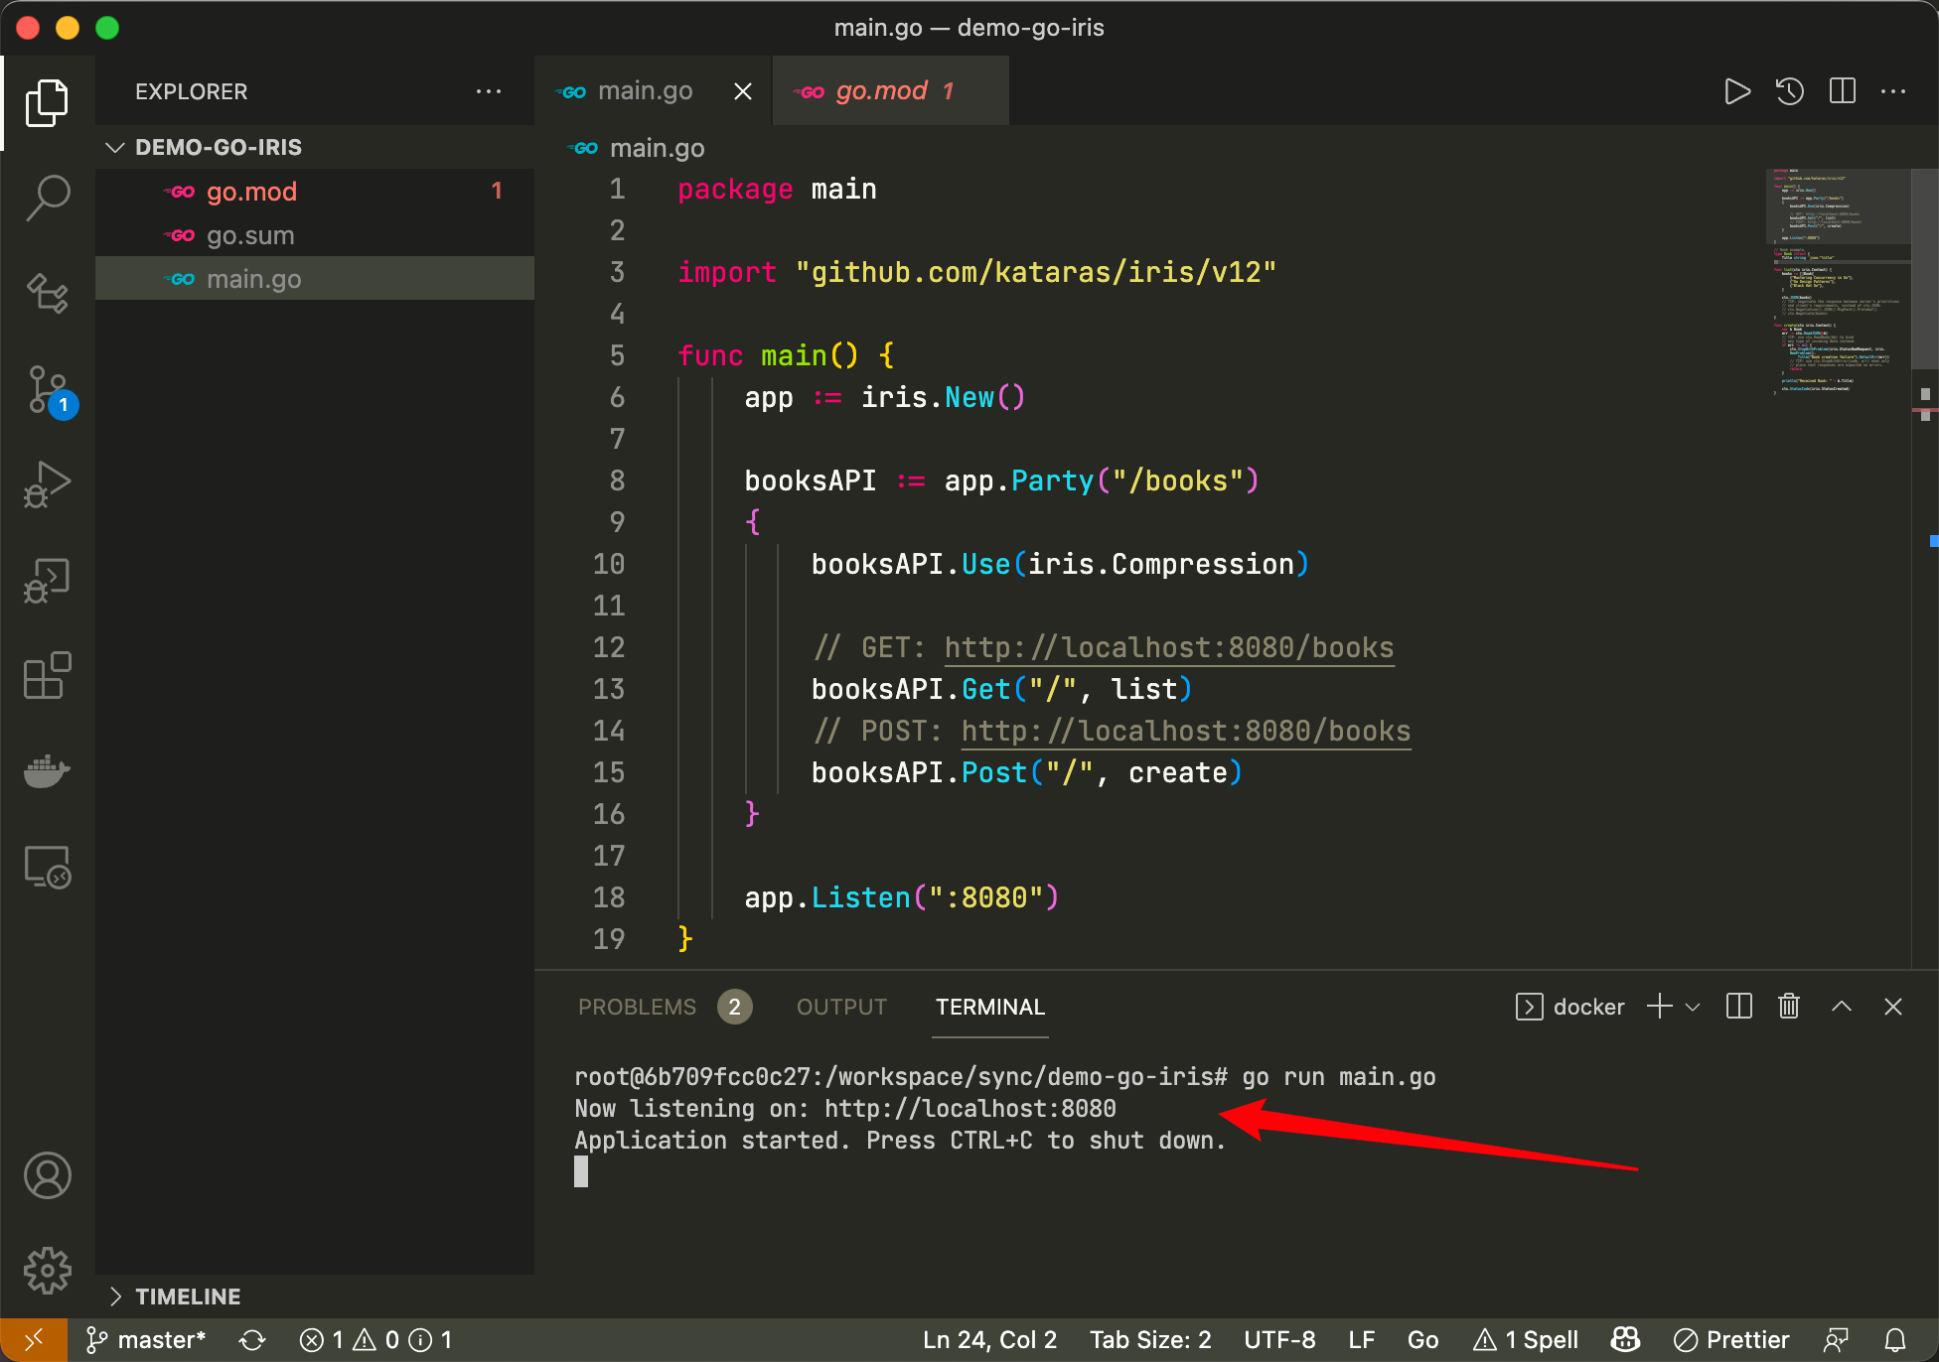Screen dimensions: 1939x1362
Task: Add a new terminal with plus icon
Action: pyautogui.click(x=1659, y=1007)
